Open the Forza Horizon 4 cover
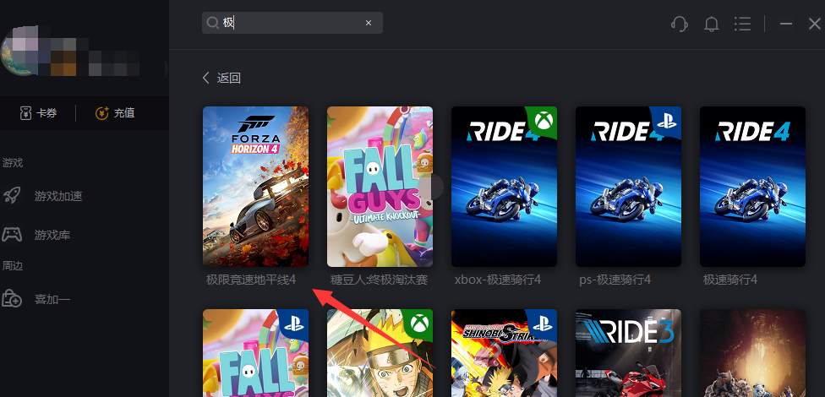This screenshot has height=397, width=825. point(256,187)
